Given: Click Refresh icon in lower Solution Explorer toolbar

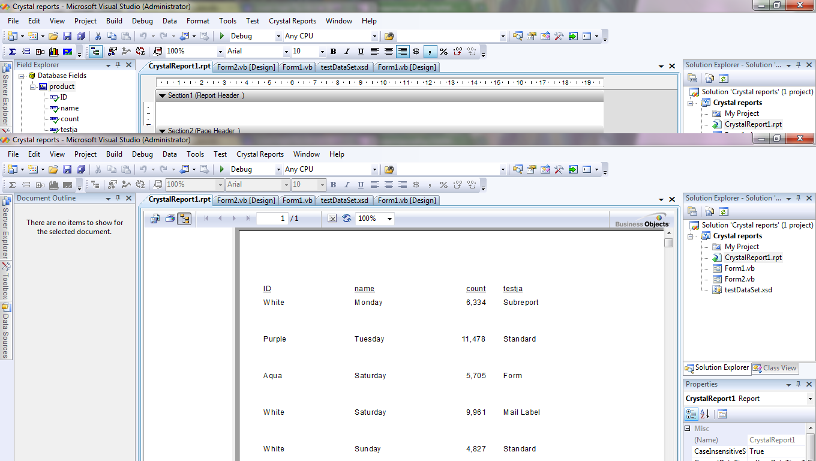Looking at the screenshot, I should 724,211.
